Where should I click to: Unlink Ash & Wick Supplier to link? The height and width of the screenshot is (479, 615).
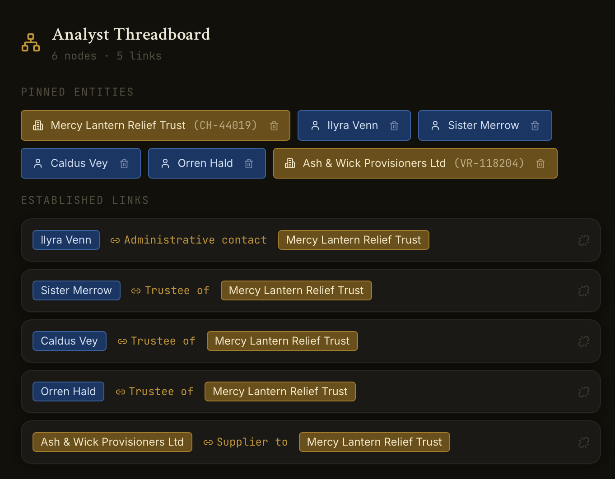(x=584, y=442)
